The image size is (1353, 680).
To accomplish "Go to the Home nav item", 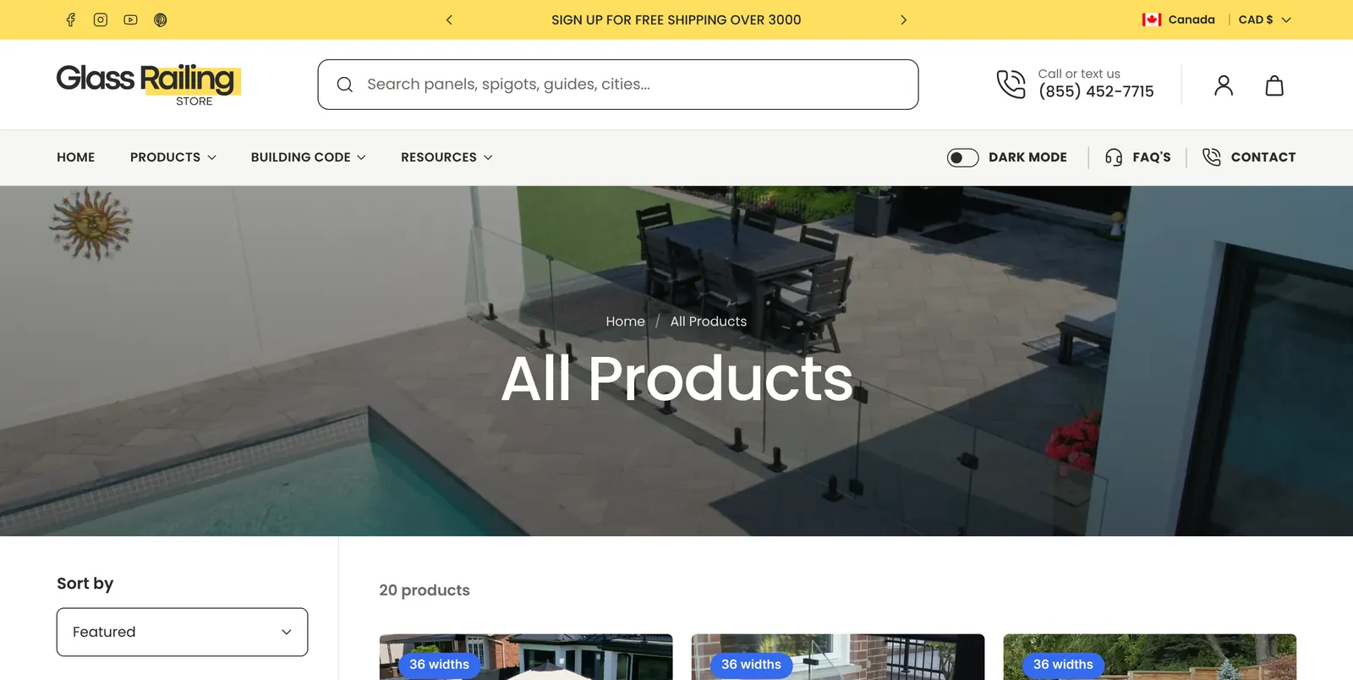I will 76,157.
